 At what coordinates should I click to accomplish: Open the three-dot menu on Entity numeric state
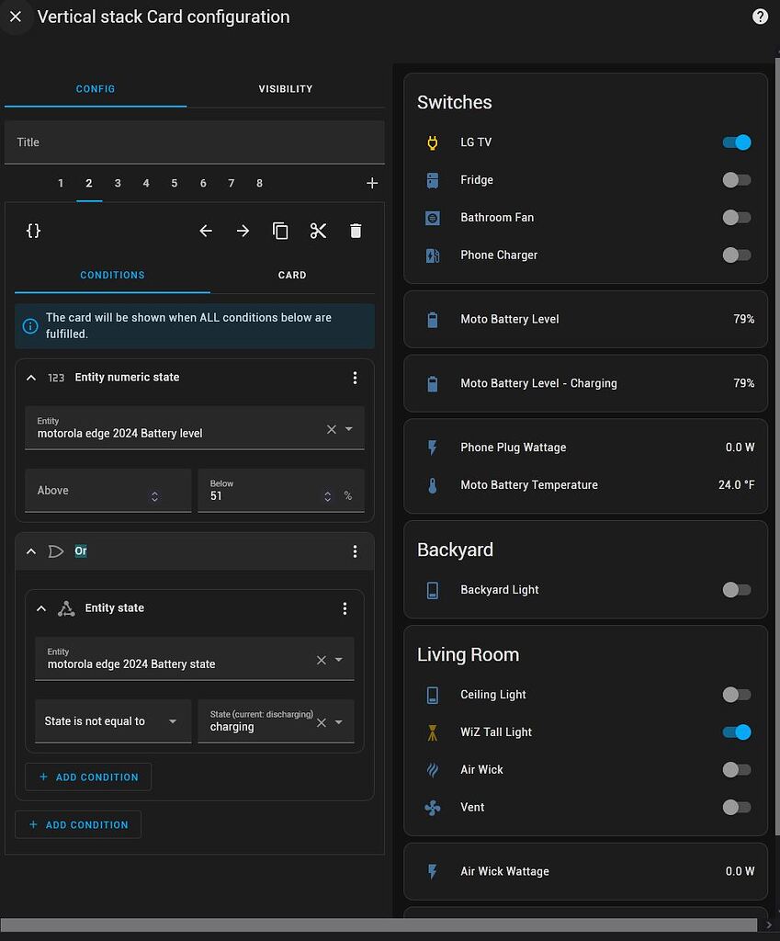click(x=356, y=377)
